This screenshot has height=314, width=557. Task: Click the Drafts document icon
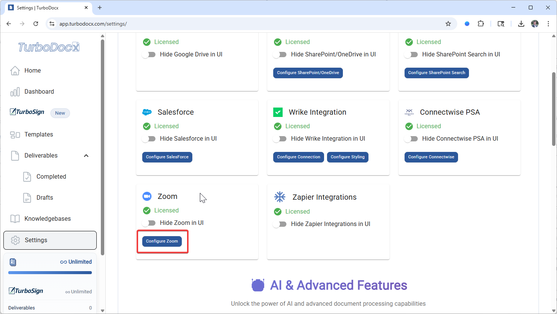[x=27, y=198]
